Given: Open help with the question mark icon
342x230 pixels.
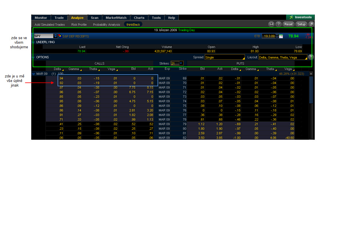Looking at the screenshot, I should [x=278, y=24].
